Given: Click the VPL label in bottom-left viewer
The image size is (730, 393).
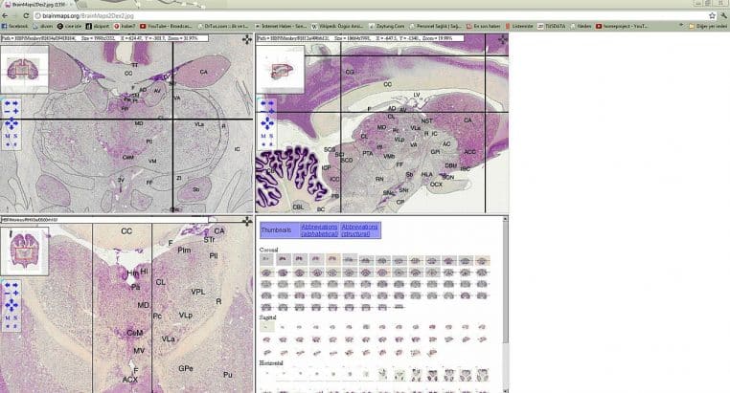Looking at the screenshot, I should click(x=198, y=292).
